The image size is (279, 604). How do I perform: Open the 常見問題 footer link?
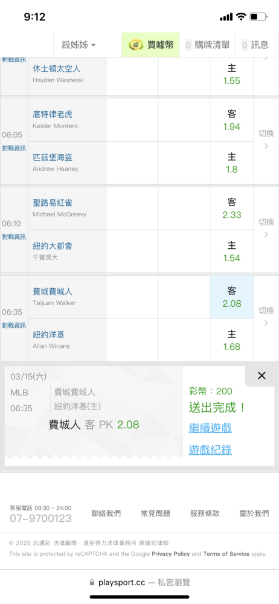pyautogui.click(x=155, y=513)
